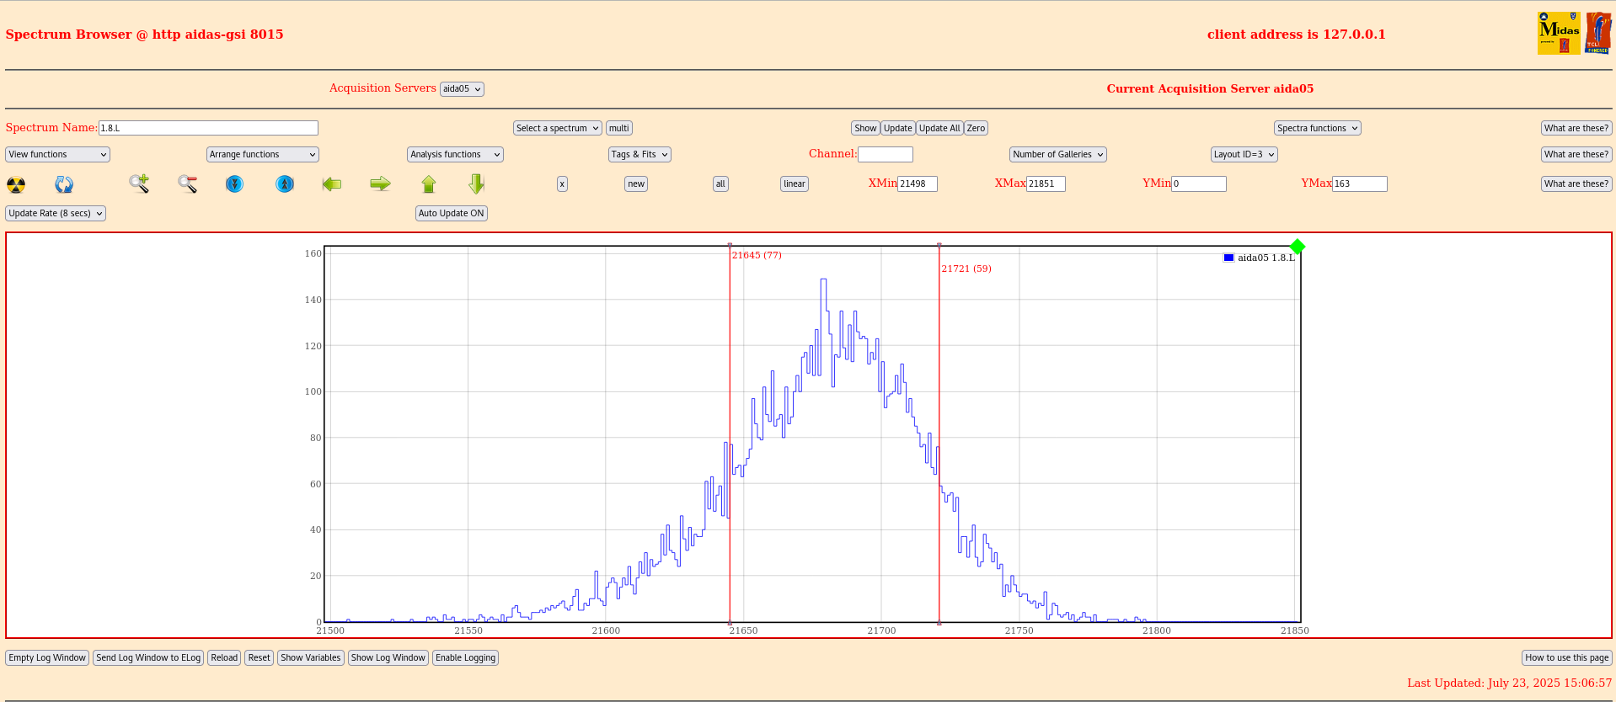Change the Update Rate (8 secs) dropdown
Viewport: 1616px width, 702px height.
[56, 213]
